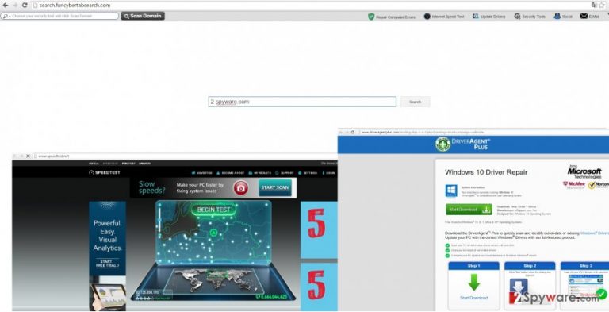Viewport: 609px width, 312px height.
Task: Click the Norton badge
Action: coord(599,185)
